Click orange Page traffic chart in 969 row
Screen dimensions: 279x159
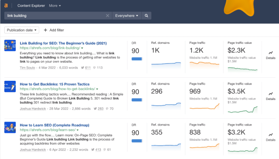pyautogui.click(x=204, y=106)
